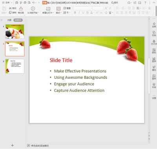Open the Color pane in right sidebar
Screen dimensions: 157x149
click(154, 51)
